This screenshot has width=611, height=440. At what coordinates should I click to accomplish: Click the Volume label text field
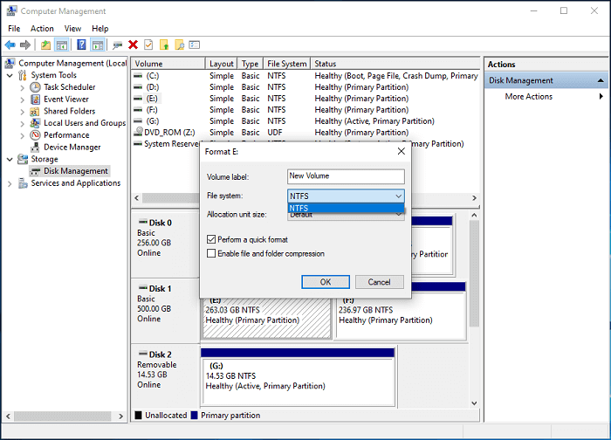346,176
